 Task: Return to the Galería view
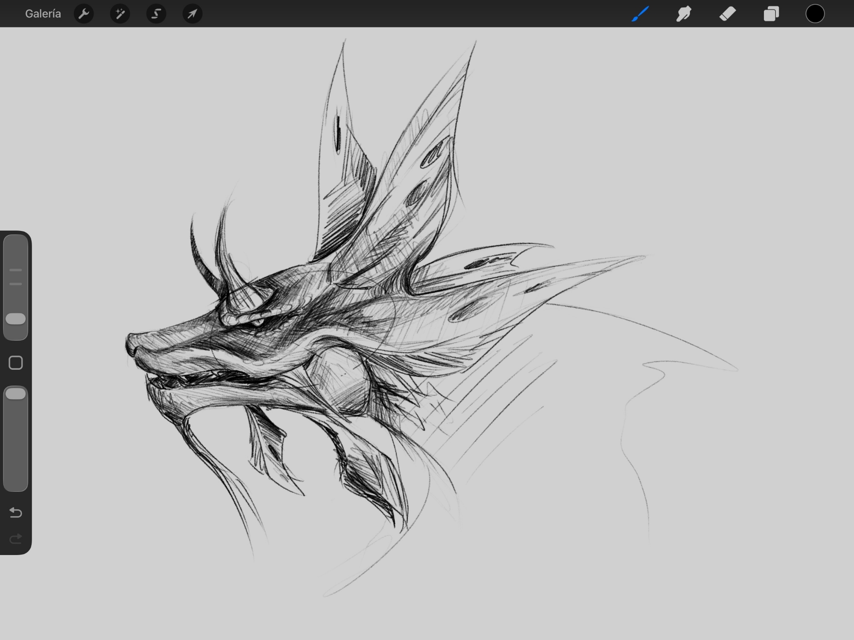coord(43,14)
